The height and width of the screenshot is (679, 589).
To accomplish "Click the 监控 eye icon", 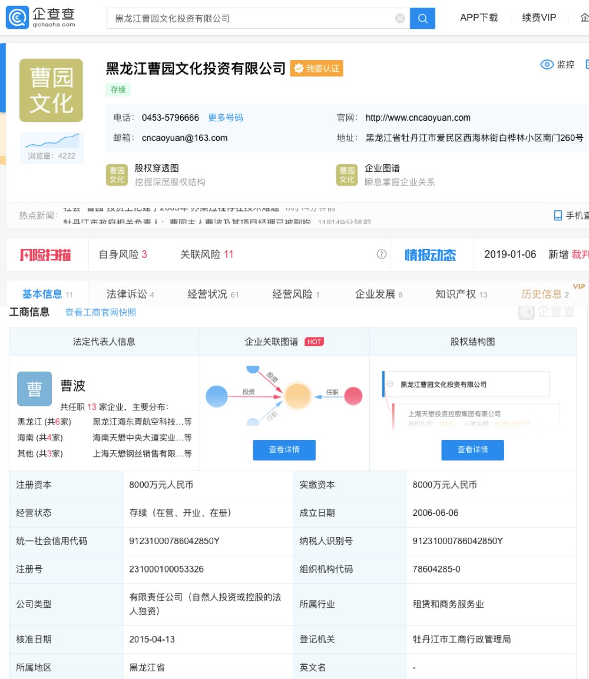I will coord(547,65).
